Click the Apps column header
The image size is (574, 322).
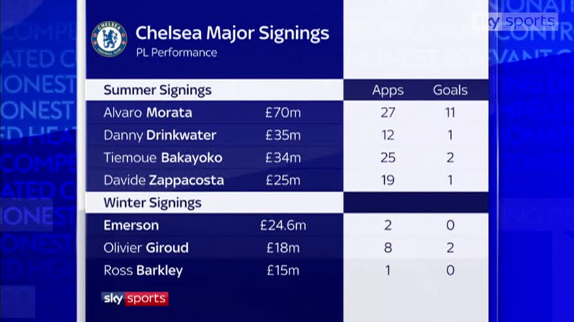(387, 91)
